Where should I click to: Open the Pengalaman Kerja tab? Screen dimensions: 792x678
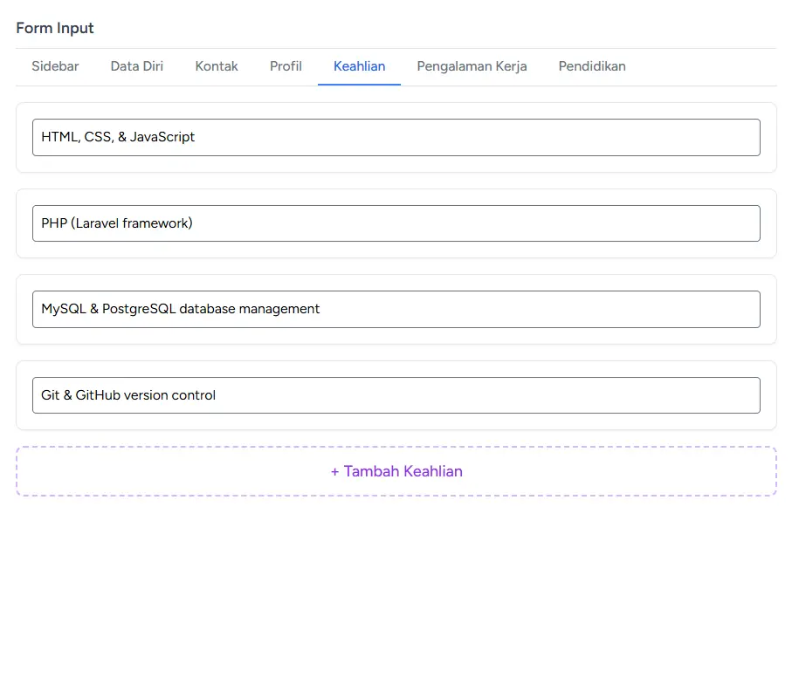pos(472,66)
